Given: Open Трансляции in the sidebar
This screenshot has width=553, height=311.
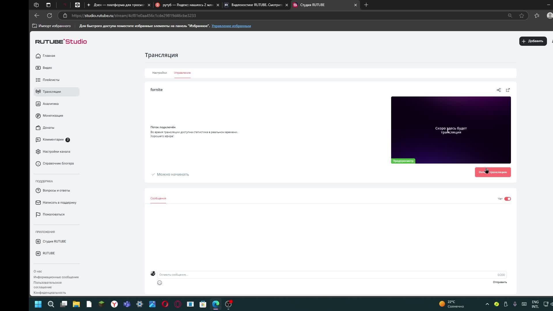Looking at the screenshot, I should pos(52,92).
